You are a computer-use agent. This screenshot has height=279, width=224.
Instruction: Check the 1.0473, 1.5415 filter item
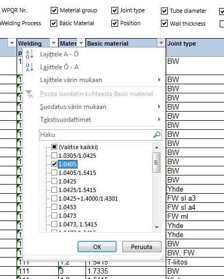tap(54, 224)
